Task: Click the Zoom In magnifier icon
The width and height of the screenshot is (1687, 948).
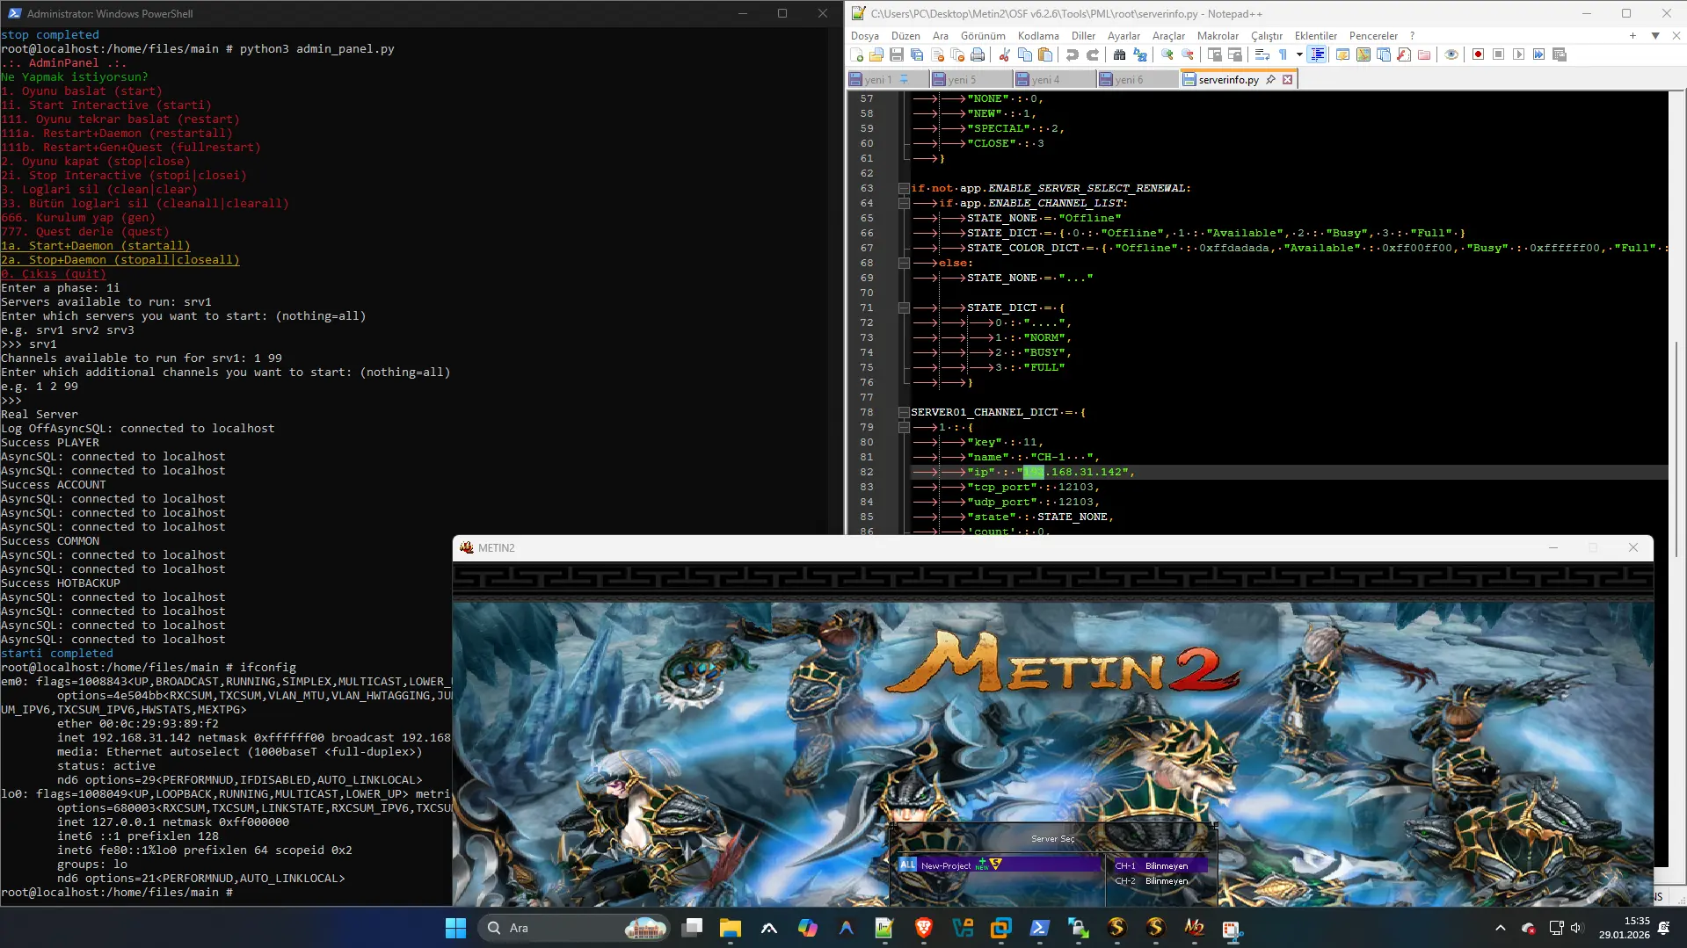Action: point(1167,54)
